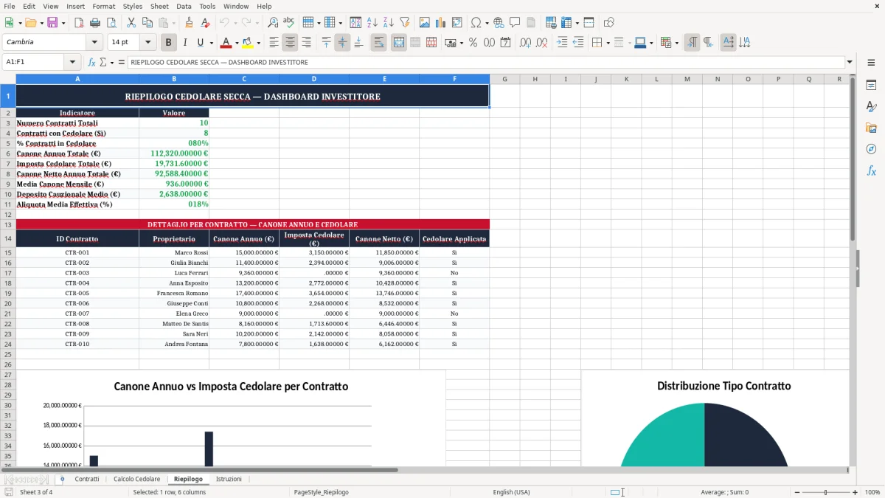Screen dimensions: 885x498
Task: Expand the Font Name dropdown
Action: point(94,43)
